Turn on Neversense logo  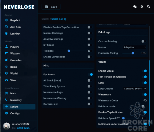[x=90, y=92]
